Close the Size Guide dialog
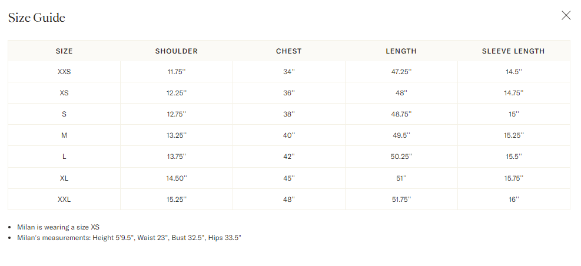The height and width of the screenshot is (266, 581). click(x=566, y=15)
